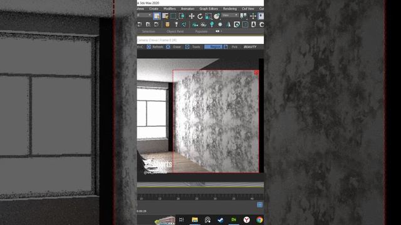Switch to the Populate ribbon tab
The height and width of the screenshot is (225, 401).
point(201,31)
